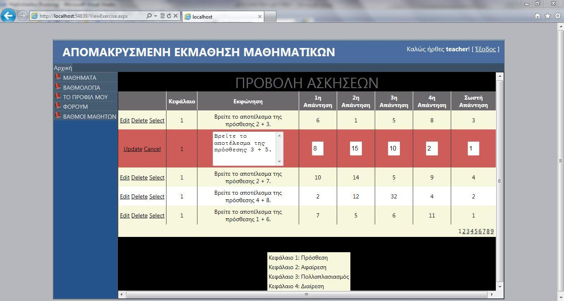
Task: Go back with the browser back arrow
Action: point(8,16)
